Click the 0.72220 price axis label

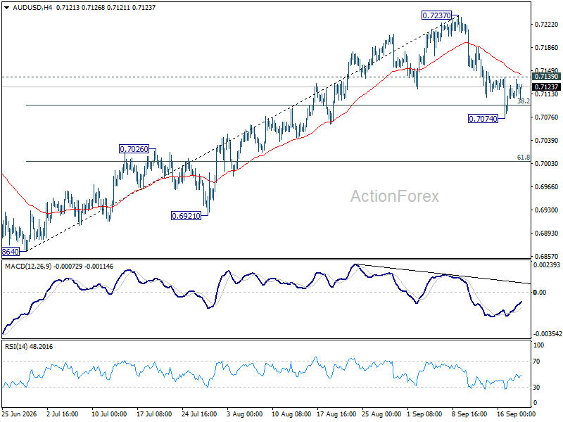click(547, 25)
